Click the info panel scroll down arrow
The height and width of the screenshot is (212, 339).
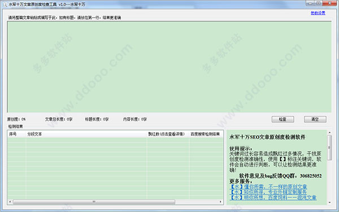tap(329, 202)
